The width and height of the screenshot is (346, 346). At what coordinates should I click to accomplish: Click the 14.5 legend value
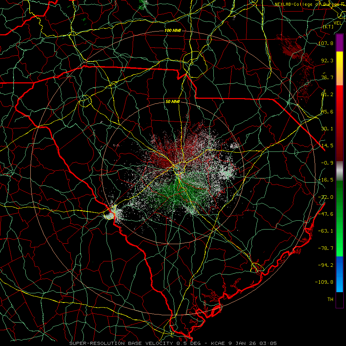pyautogui.click(x=327, y=146)
